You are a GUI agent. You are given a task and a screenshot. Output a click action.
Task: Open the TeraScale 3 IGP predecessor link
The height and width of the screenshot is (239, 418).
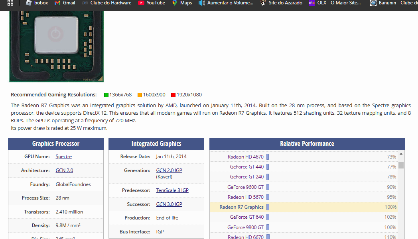(x=172, y=190)
